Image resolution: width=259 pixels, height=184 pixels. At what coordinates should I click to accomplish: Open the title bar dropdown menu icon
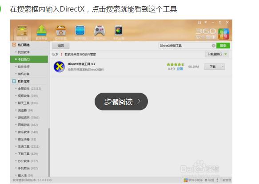(x=206, y=22)
